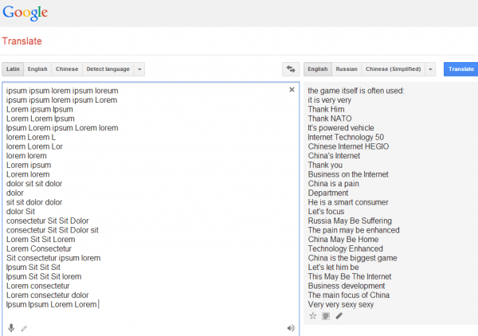Screen dimensions: 478x336
Task: Star the translation to save it
Action: click(313, 316)
